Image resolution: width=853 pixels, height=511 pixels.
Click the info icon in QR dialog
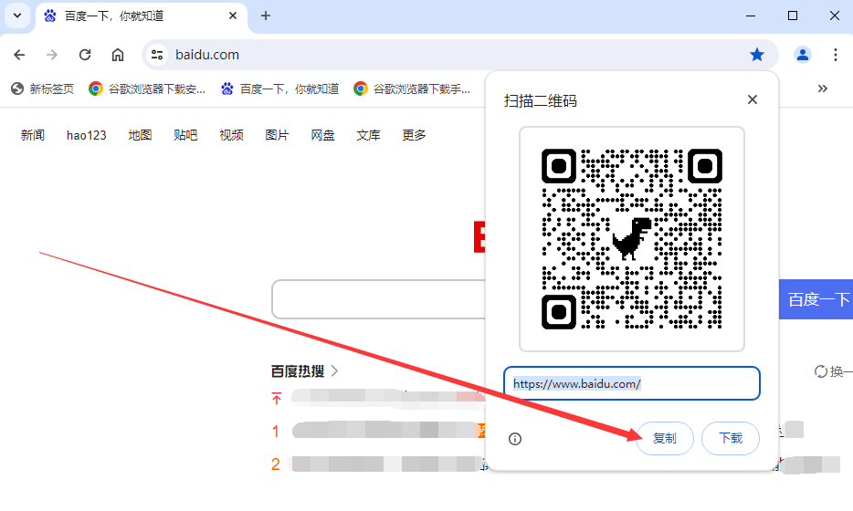tap(514, 439)
